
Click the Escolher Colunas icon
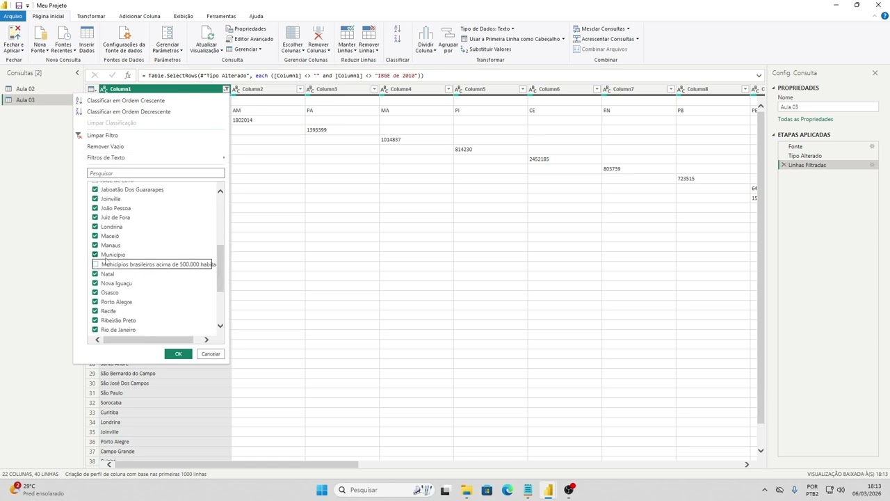(x=293, y=33)
